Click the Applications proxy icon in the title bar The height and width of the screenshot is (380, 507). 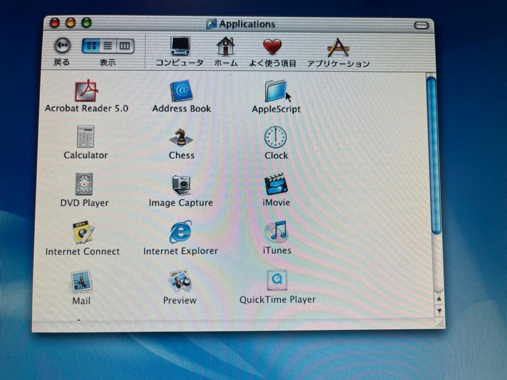pos(212,24)
